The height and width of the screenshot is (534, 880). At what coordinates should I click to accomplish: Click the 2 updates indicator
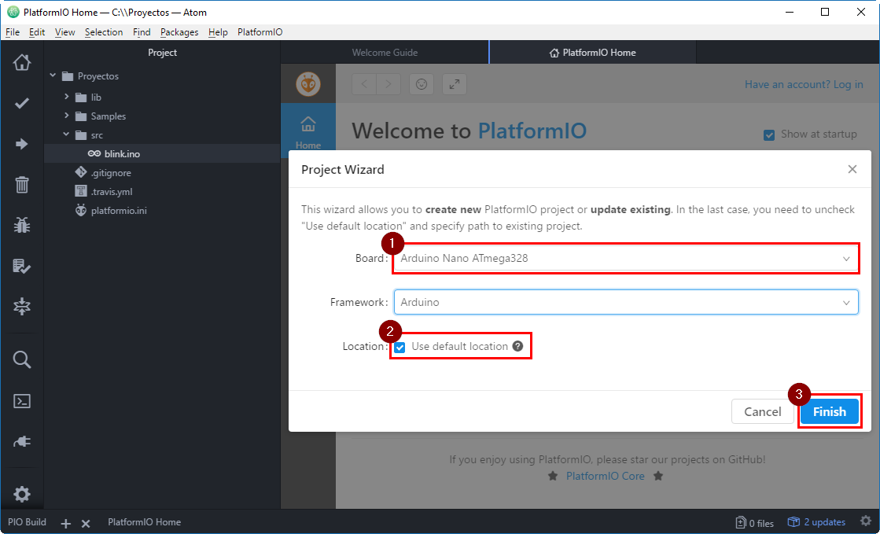(816, 522)
